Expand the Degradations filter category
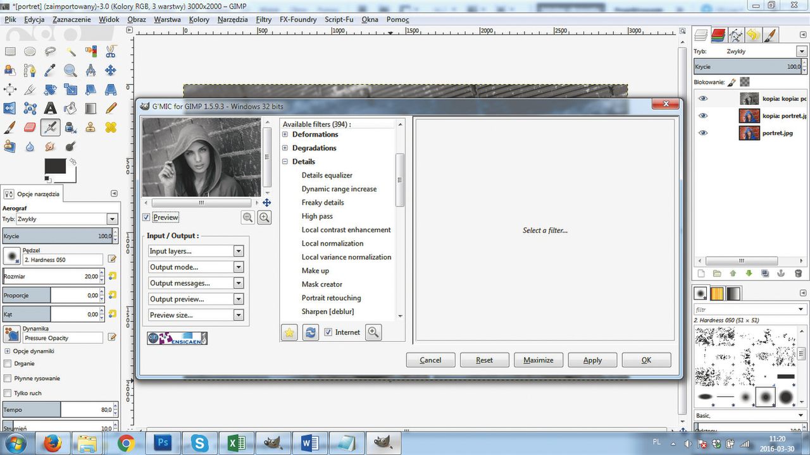This screenshot has height=455, width=810. 285,148
